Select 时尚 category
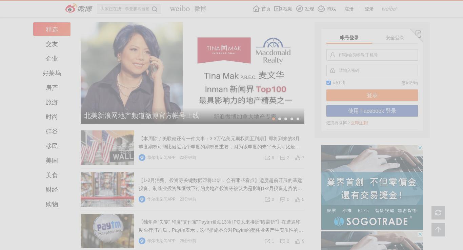 pos(52,117)
